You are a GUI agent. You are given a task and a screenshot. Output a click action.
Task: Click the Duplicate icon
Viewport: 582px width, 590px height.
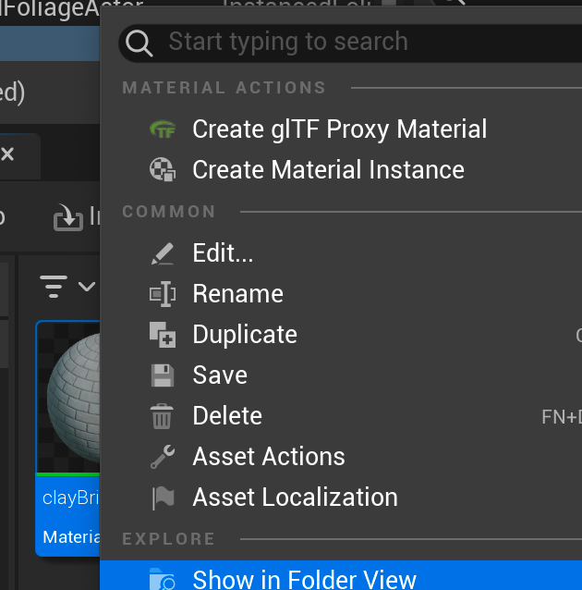163,335
